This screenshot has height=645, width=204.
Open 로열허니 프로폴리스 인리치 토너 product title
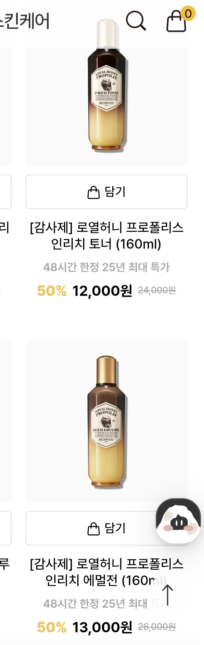tap(106, 236)
